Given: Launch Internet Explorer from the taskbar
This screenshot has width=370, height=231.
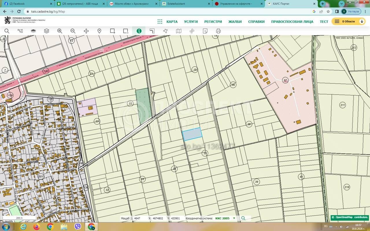Looking at the screenshot, I should [x=23, y=227].
